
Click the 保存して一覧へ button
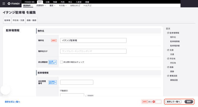click(x=173, y=102)
